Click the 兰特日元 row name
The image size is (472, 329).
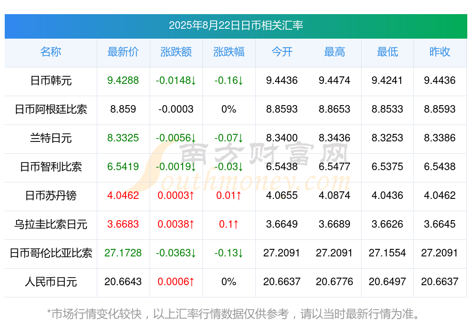(51, 138)
